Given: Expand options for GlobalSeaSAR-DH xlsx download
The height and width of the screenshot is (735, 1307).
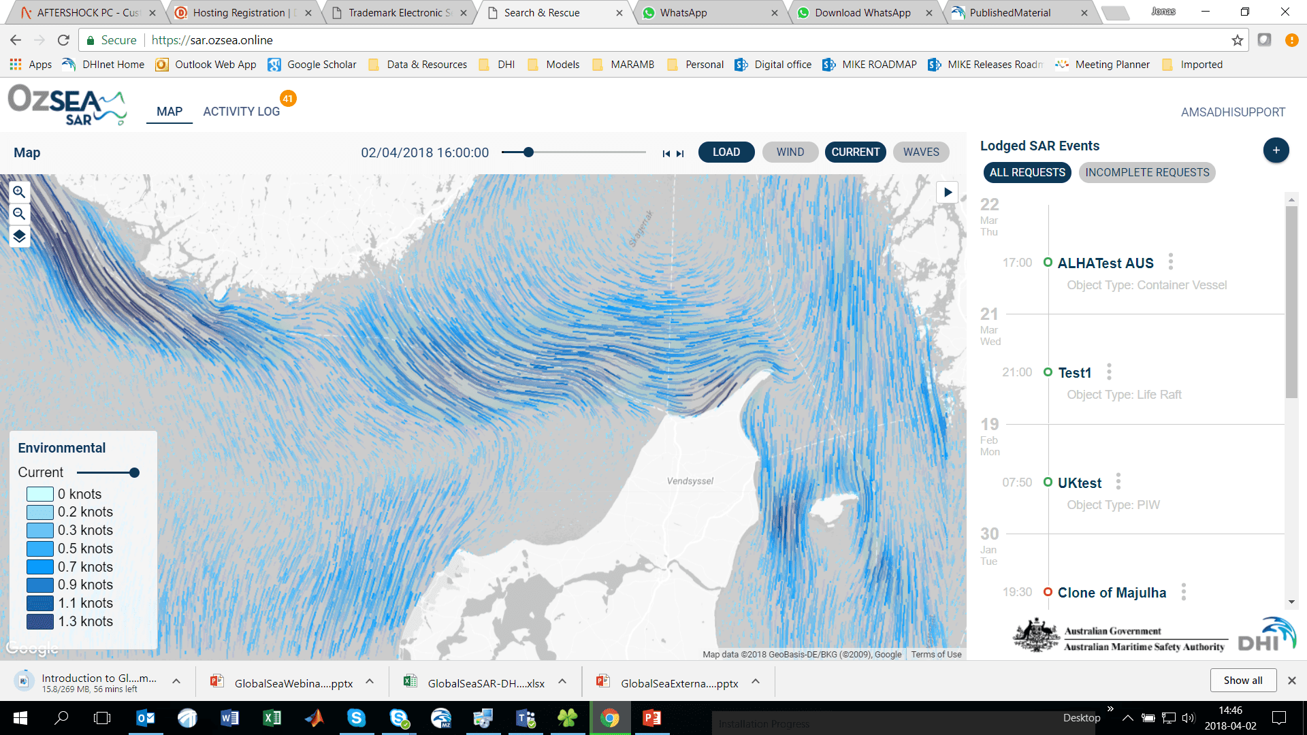Looking at the screenshot, I should [x=562, y=681].
